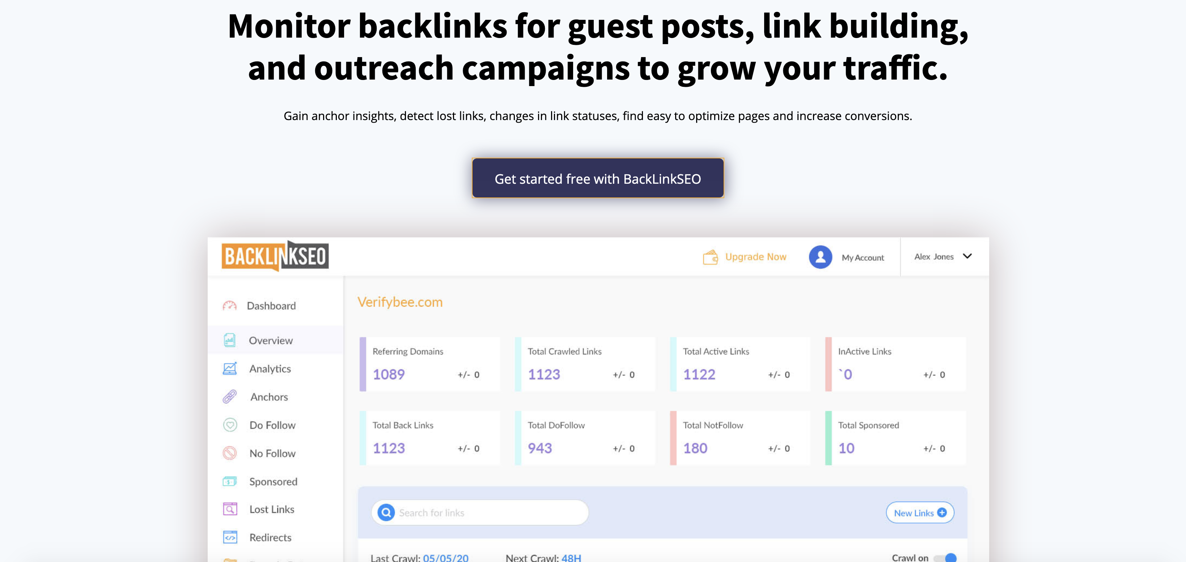
Task: Click the Do Follow heart icon
Action: tap(230, 425)
